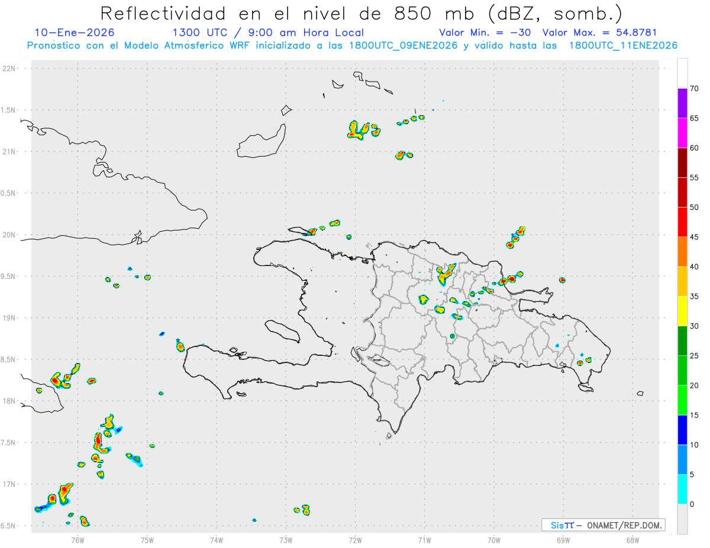Screen dimensions: 710x548
Task: Select the 'Valor Min. = -30' text
Action: 486,33
